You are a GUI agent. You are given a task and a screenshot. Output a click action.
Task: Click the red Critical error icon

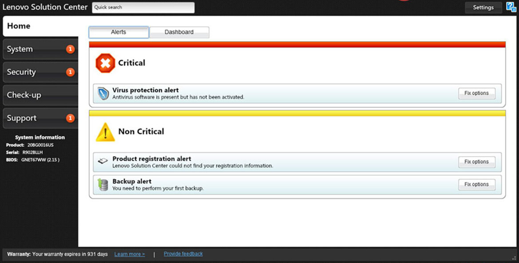(x=105, y=63)
